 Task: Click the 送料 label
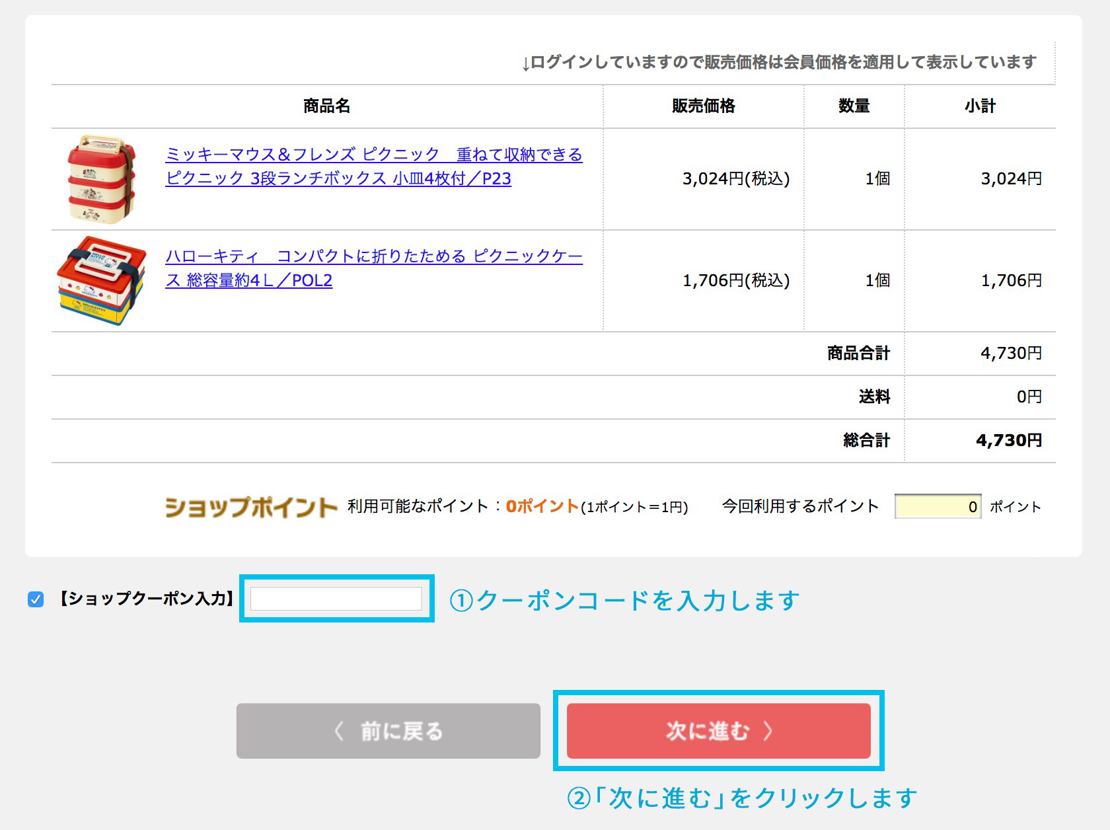click(x=874, y=396)
